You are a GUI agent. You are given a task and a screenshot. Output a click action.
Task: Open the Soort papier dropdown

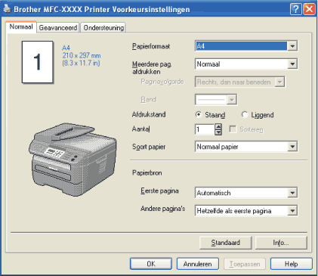pos(292,147)
